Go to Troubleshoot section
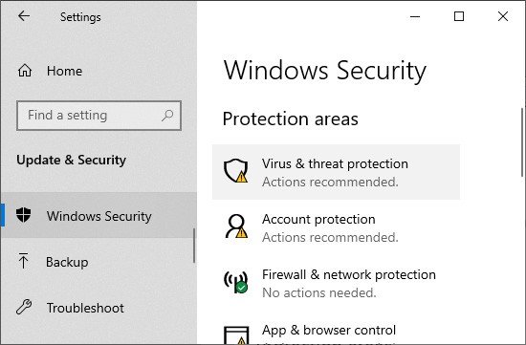Image resolution: width=526 pixels, height=345 pixels. [99, 308]
